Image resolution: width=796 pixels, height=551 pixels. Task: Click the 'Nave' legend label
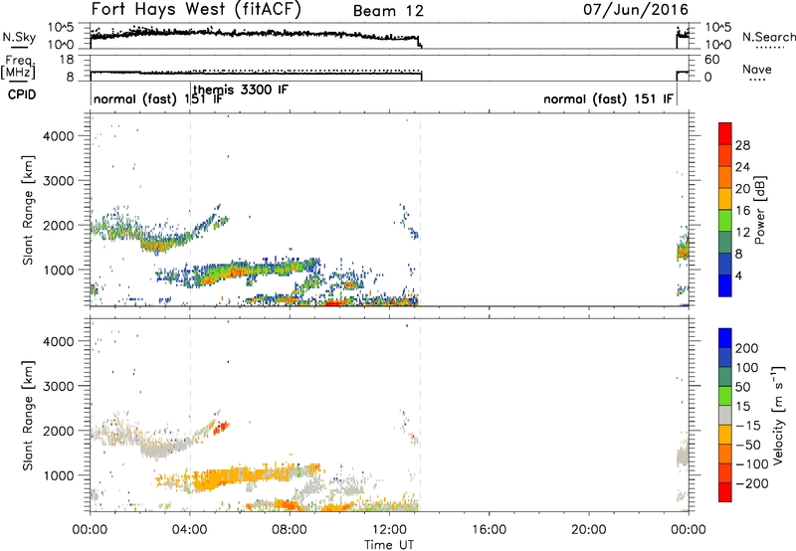(x=756, y=69)
